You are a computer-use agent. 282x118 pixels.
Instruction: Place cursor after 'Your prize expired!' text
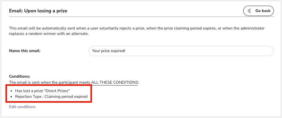126,51
